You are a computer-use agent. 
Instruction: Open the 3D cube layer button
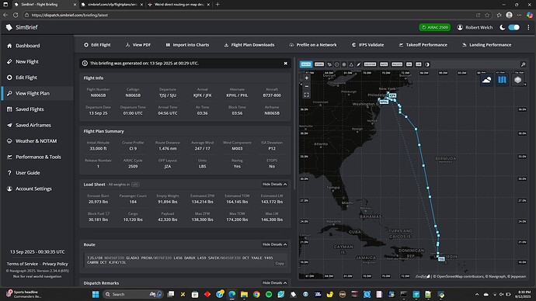[518, 80]
